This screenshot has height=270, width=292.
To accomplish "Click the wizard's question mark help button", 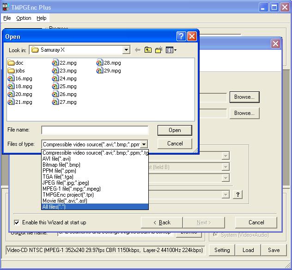I will pos(238,194).
